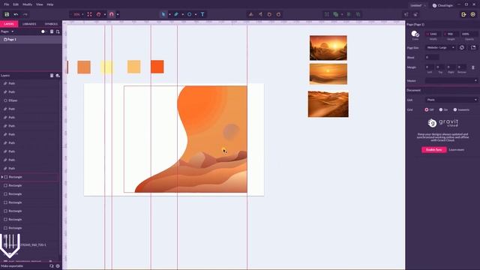Click the Bleed input field
Viewport: 480px width, 270px height.
coord(432,57)
